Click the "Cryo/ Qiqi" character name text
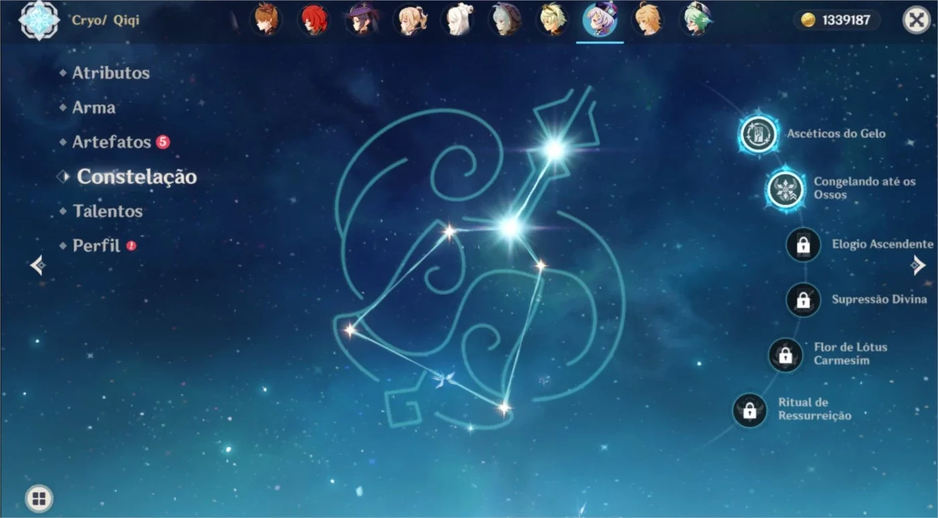Viewport: 938px width, 518px height. 106,20
